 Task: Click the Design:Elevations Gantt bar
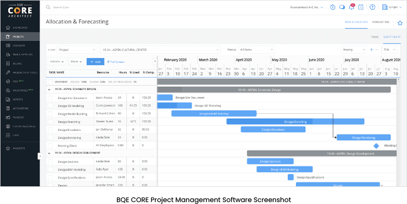[273, 129]
